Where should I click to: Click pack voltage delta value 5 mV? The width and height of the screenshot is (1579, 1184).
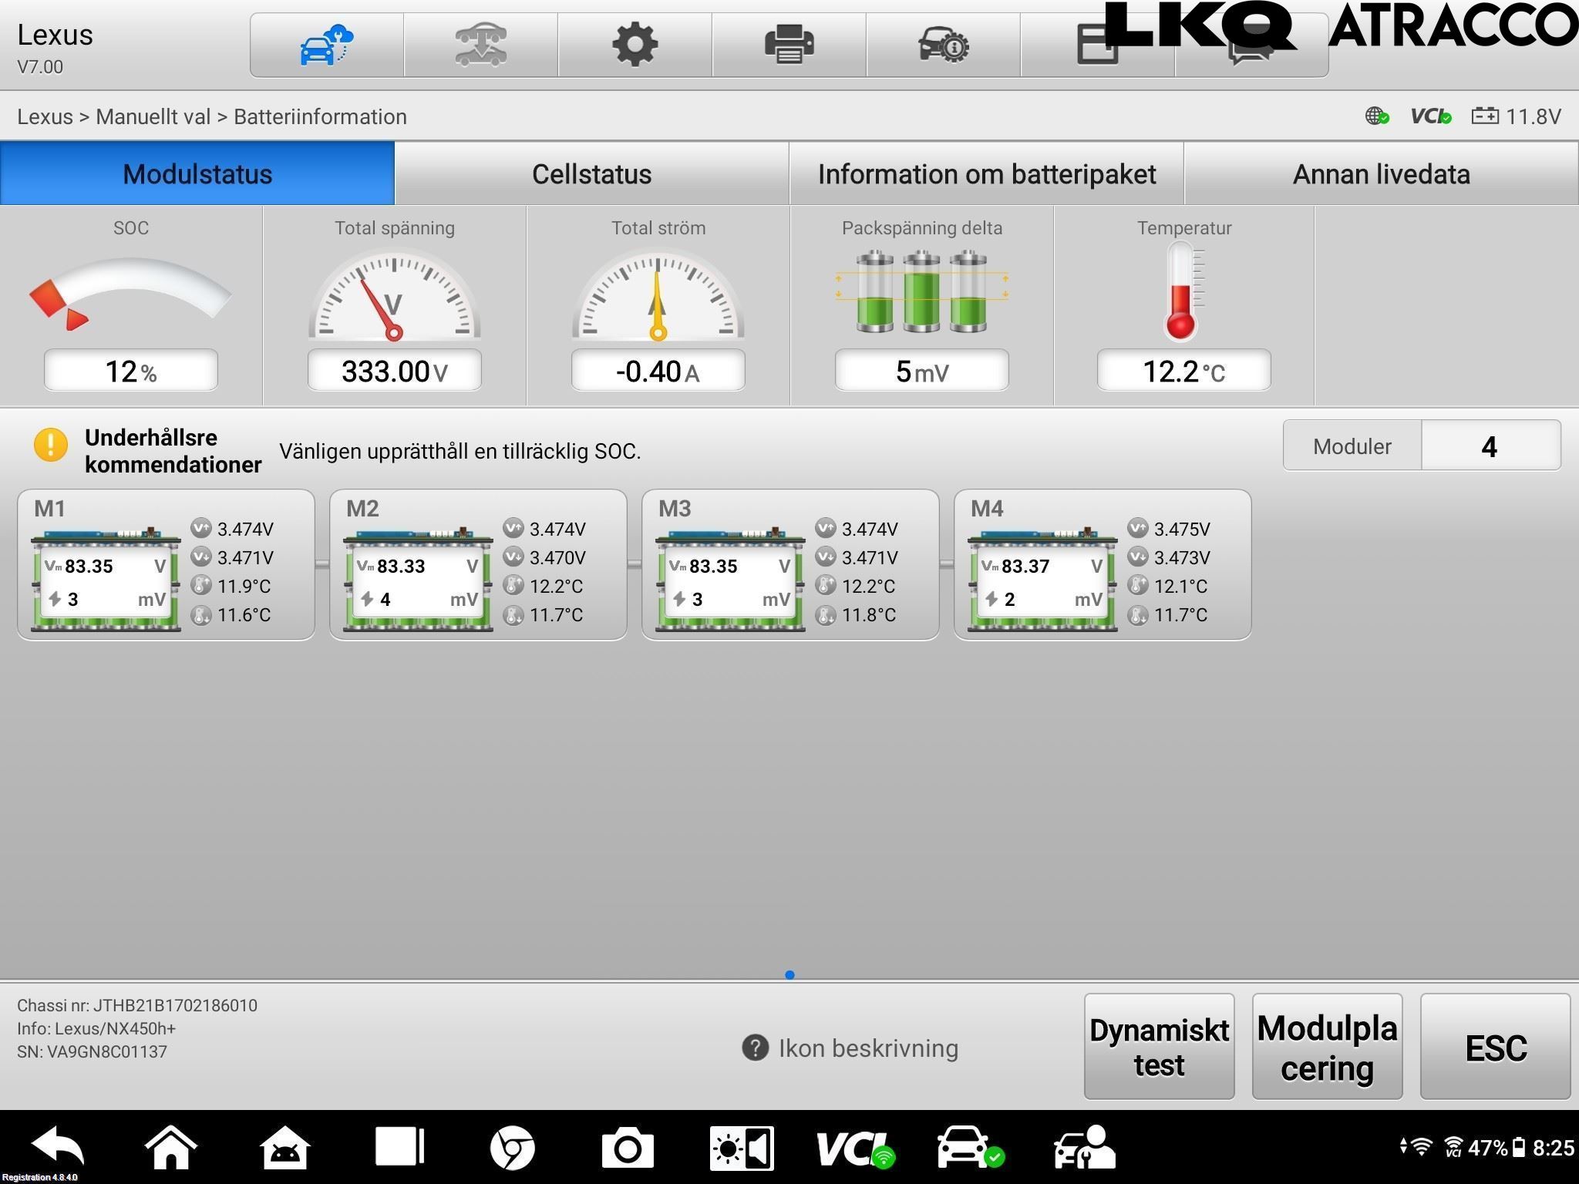coord(921,371)
